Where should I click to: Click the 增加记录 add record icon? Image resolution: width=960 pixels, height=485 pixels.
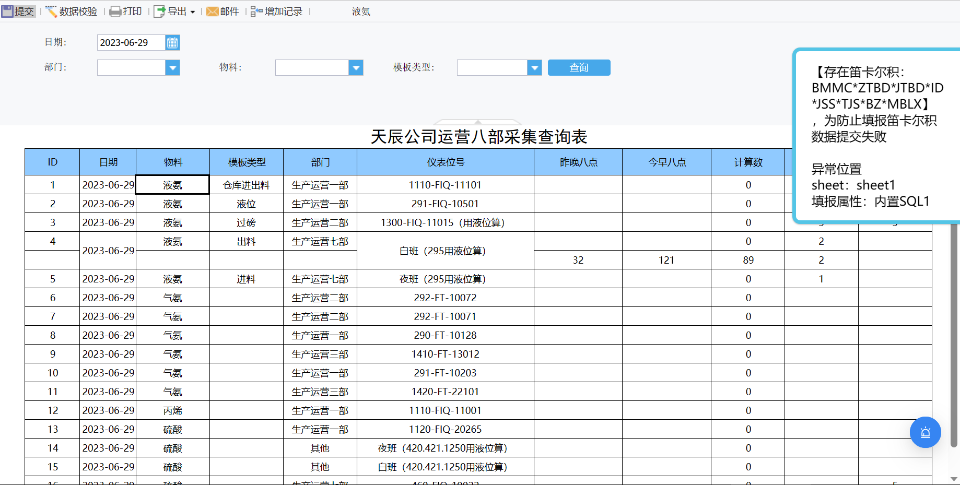point(256,11)
